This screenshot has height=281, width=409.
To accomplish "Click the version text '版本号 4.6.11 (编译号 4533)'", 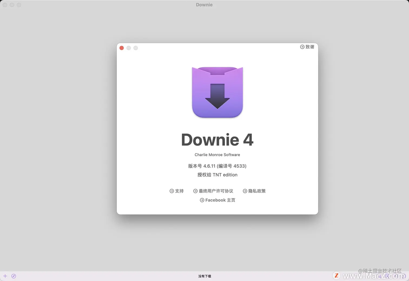I will point(217,166).
